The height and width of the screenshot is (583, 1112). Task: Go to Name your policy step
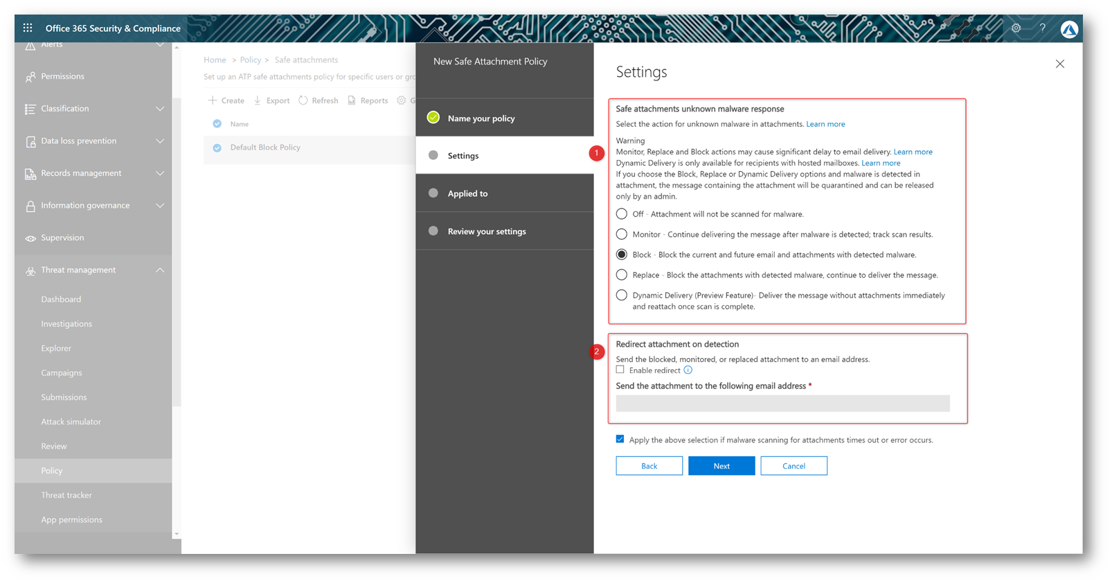505,118
